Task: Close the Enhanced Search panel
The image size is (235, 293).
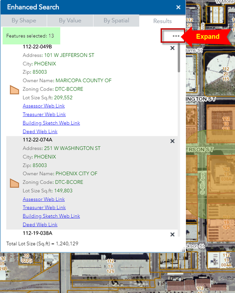Action: [178, 7]
